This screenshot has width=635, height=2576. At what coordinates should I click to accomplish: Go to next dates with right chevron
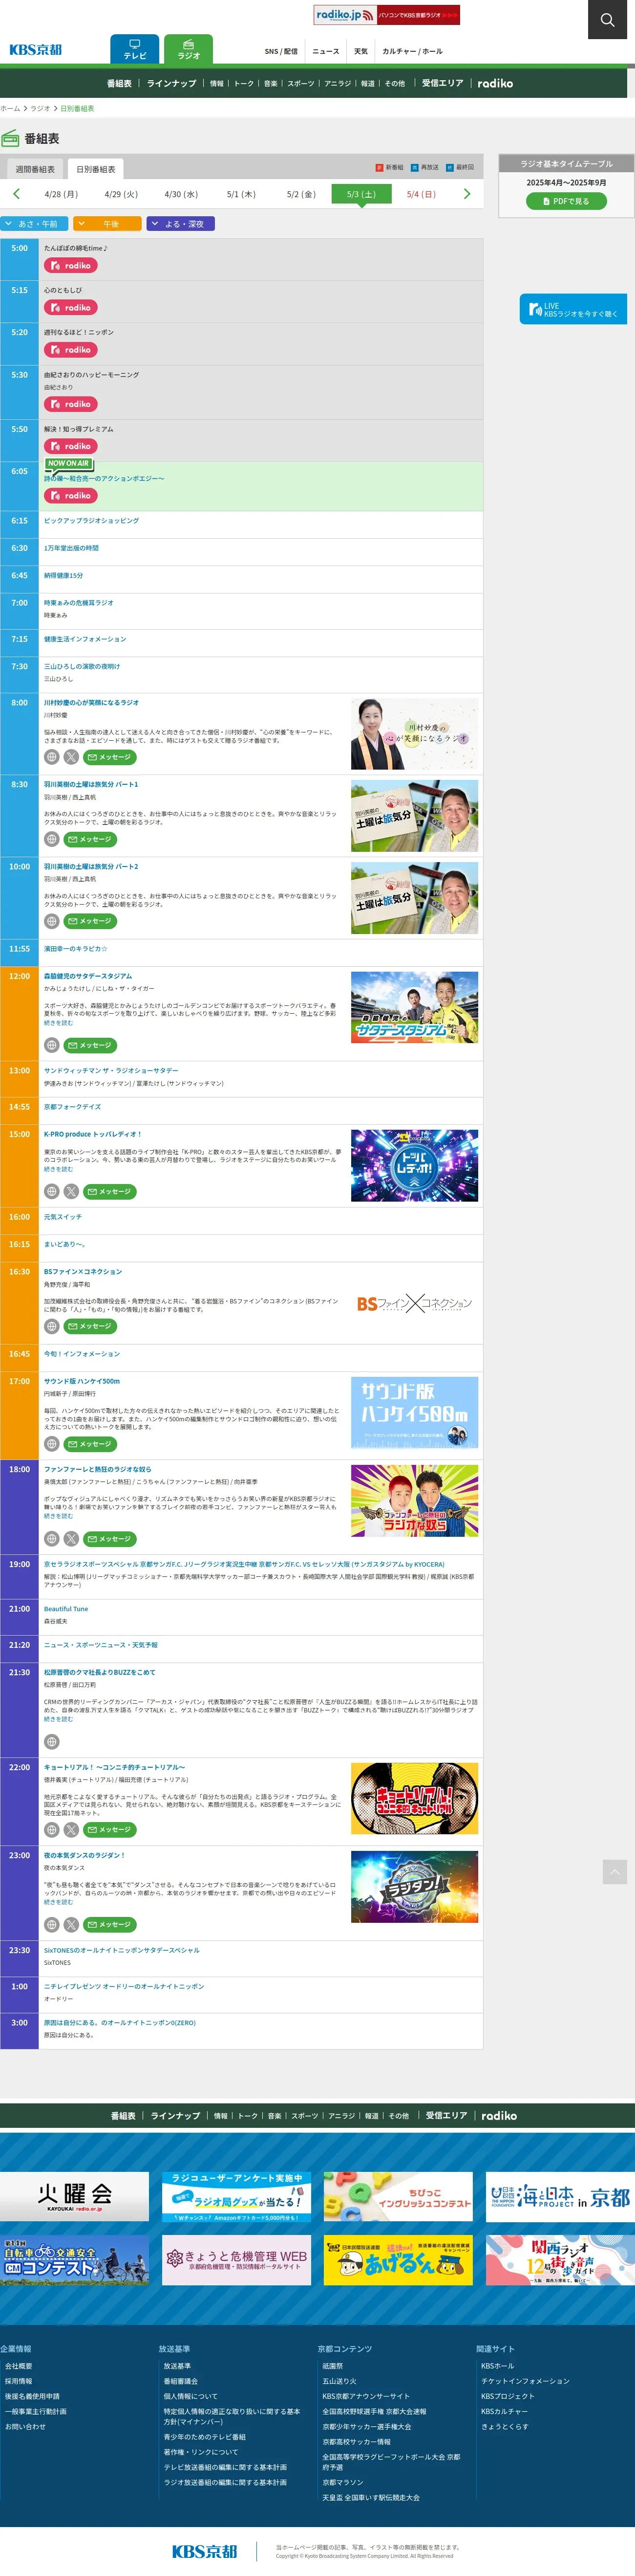[x=466, y=194]
